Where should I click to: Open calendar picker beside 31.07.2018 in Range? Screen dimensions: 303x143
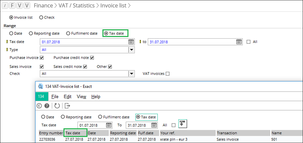click(239, 42)
